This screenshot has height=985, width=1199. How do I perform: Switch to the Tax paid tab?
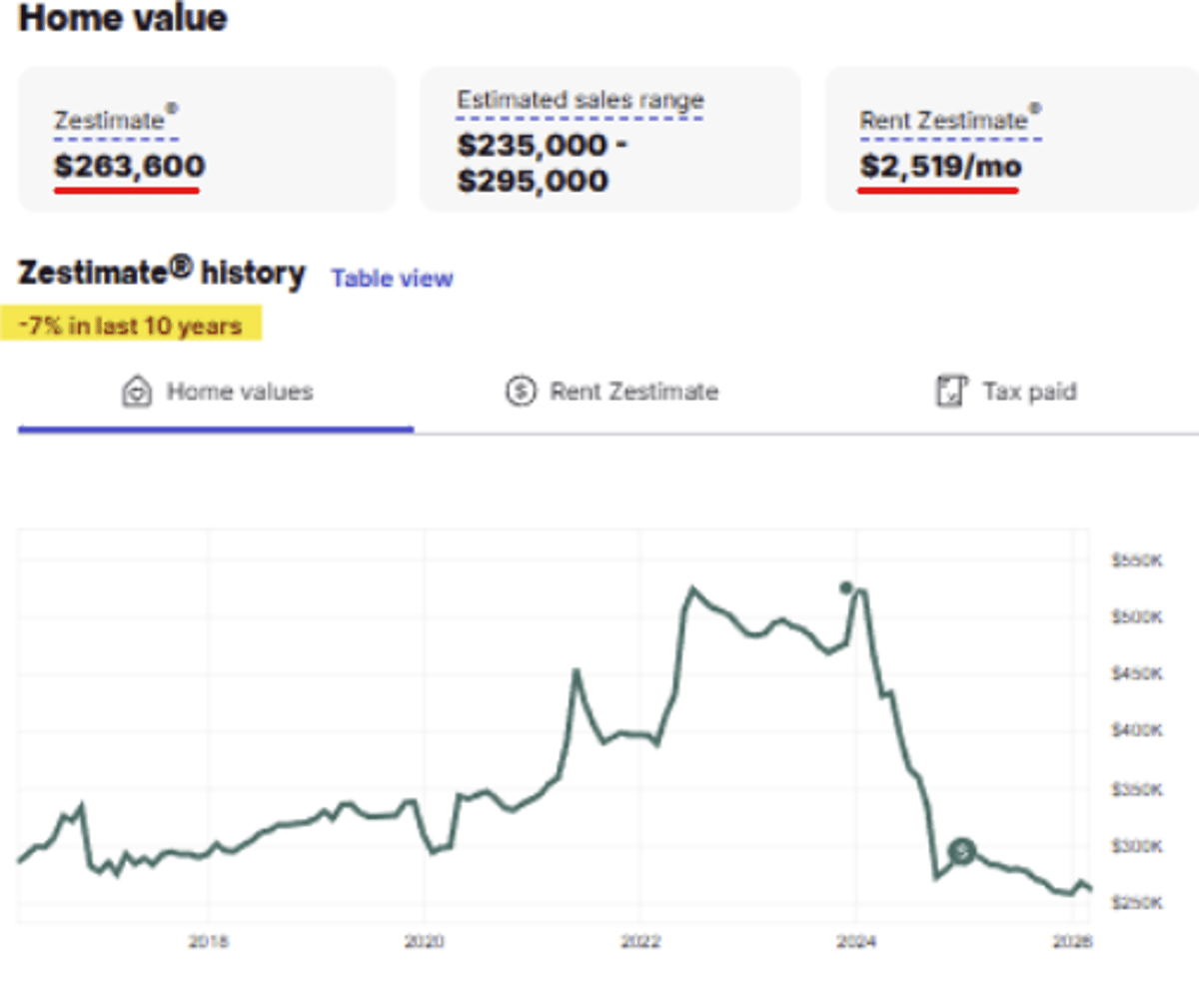tap(1029, 392)
